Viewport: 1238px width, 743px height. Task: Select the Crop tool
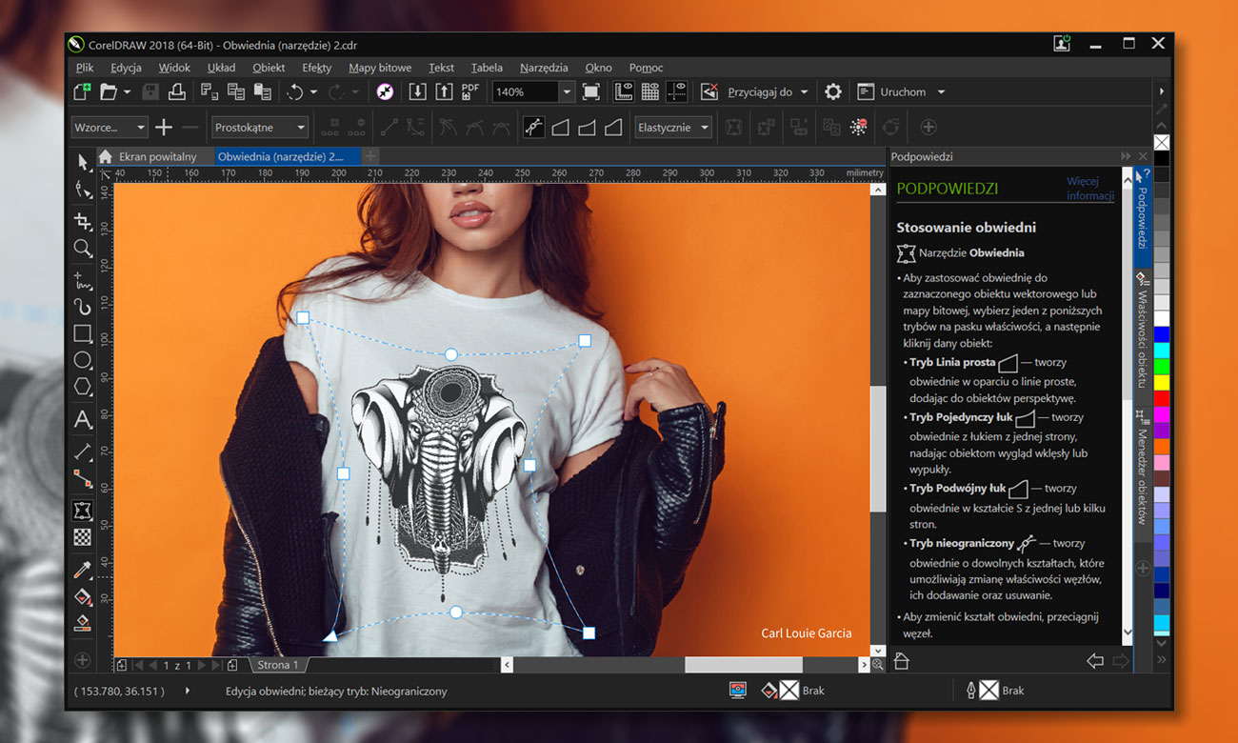83,220
